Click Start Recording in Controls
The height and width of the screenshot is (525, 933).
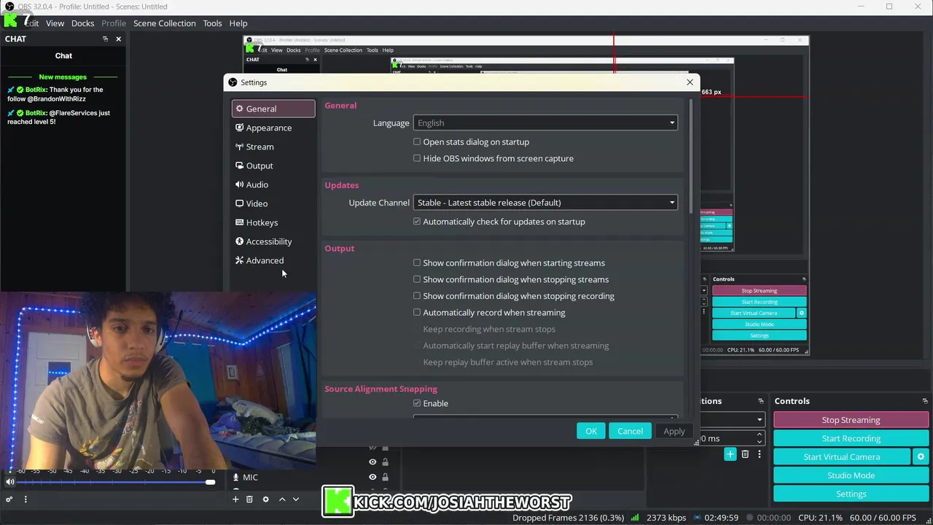pyautogui.click(x=851, y=438)
